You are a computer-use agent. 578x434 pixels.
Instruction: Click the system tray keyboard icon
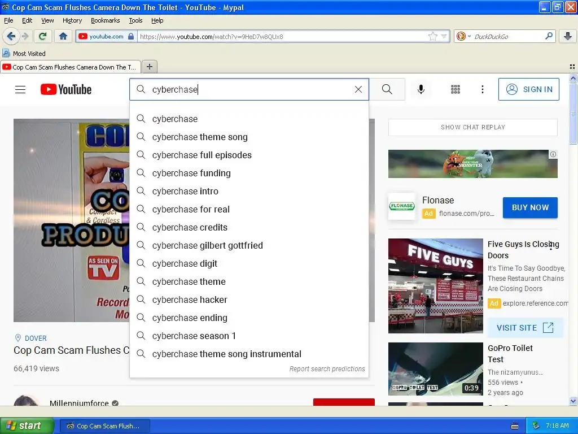[515, 426]
